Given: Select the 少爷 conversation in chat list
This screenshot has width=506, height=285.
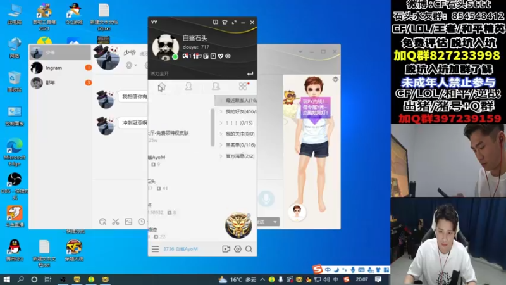Looking at the screenshot, I should 60,53.
